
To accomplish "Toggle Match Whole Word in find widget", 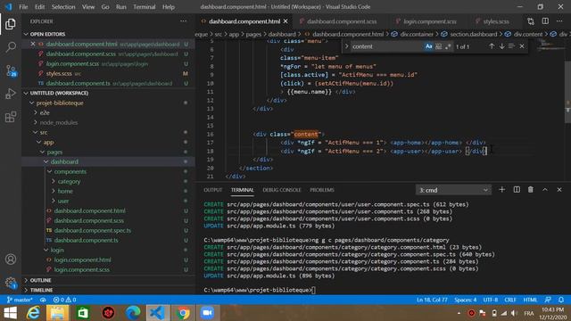I will pos(438,46).
